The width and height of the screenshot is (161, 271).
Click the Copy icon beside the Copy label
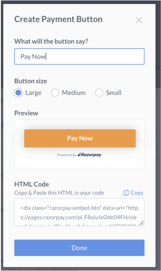(x=126, y=193)
